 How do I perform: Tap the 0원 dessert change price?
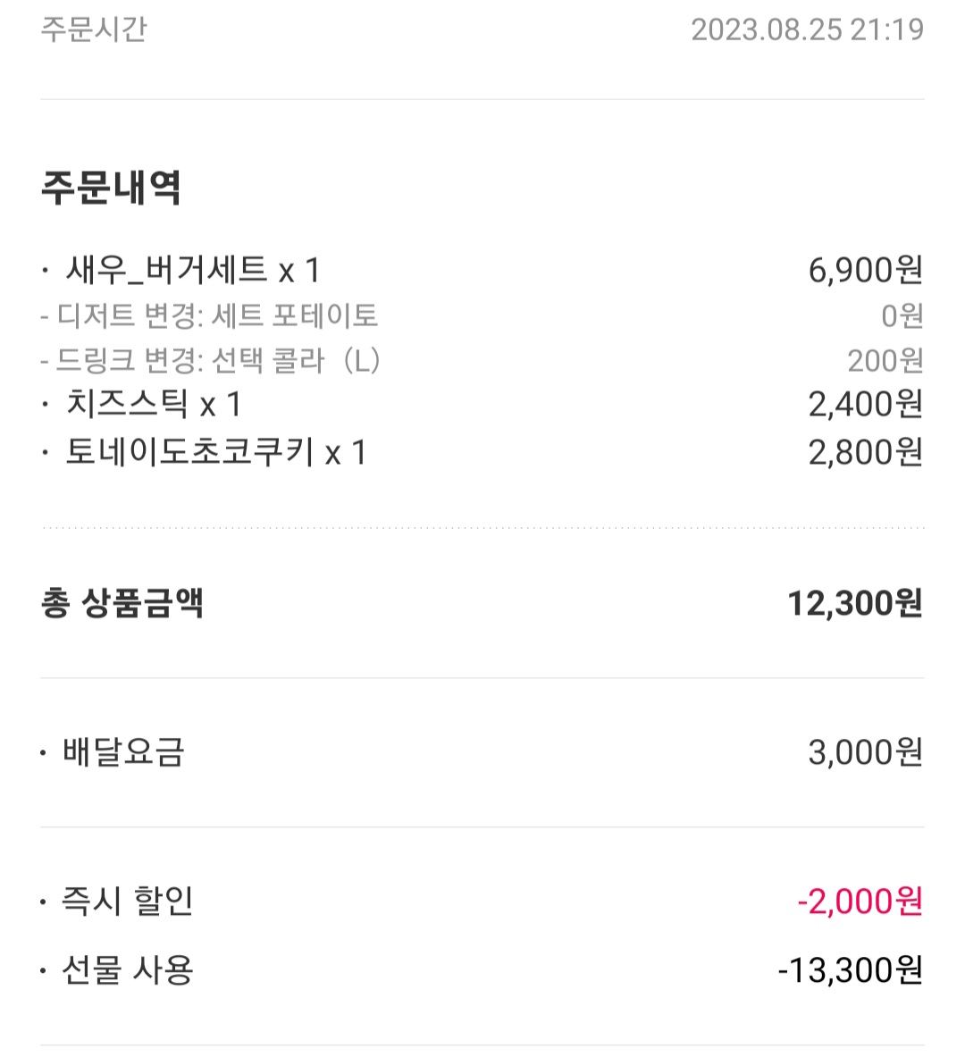click(x=902, y=315)
